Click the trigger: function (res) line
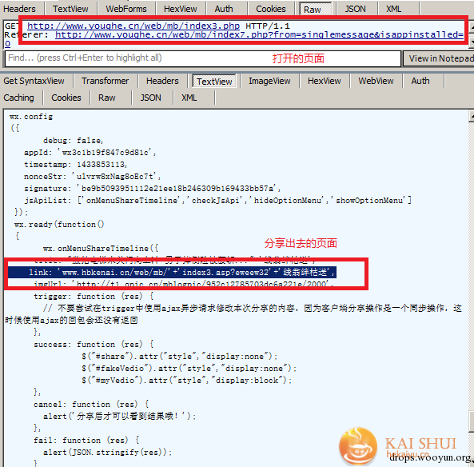474x467 pixels. [94, 296]
